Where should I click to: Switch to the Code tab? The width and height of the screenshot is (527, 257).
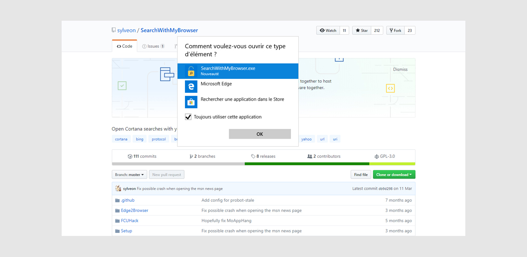(125, 46)
